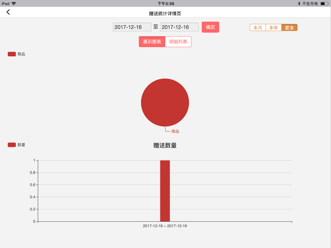Toggle the 数量 legend swatch
Image resolution: width=331 pixels, height=248 pixels.
pyautogui.click(x=12, y=145)
